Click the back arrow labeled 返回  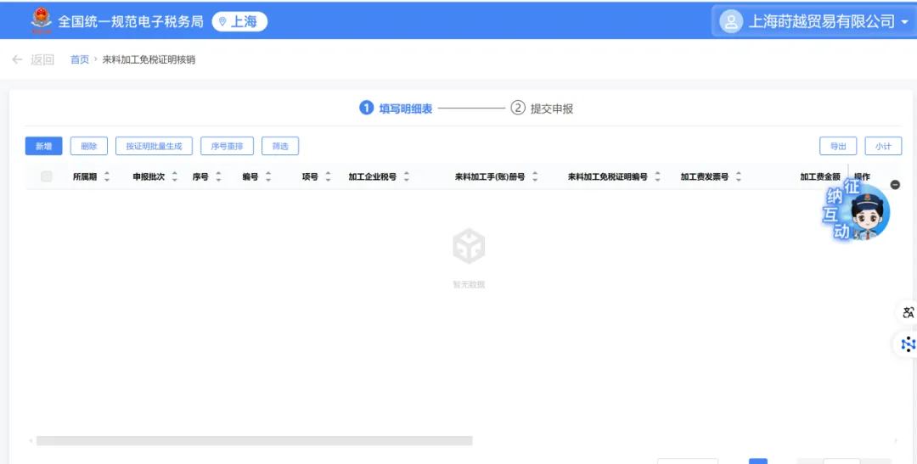[x=33, y=59]
